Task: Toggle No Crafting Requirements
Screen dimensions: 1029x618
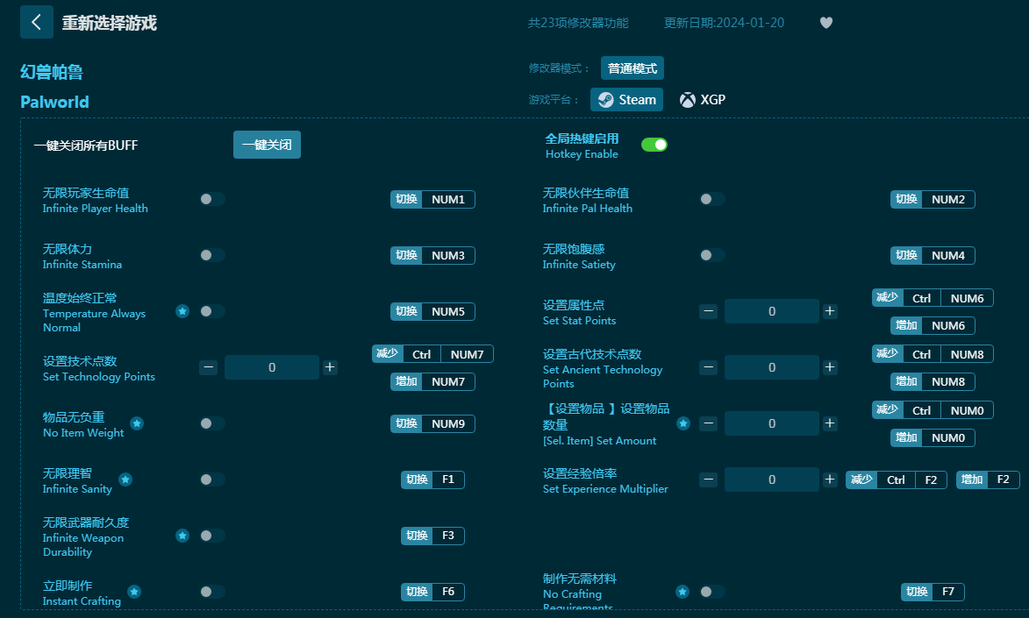Action: coord(712,592)
